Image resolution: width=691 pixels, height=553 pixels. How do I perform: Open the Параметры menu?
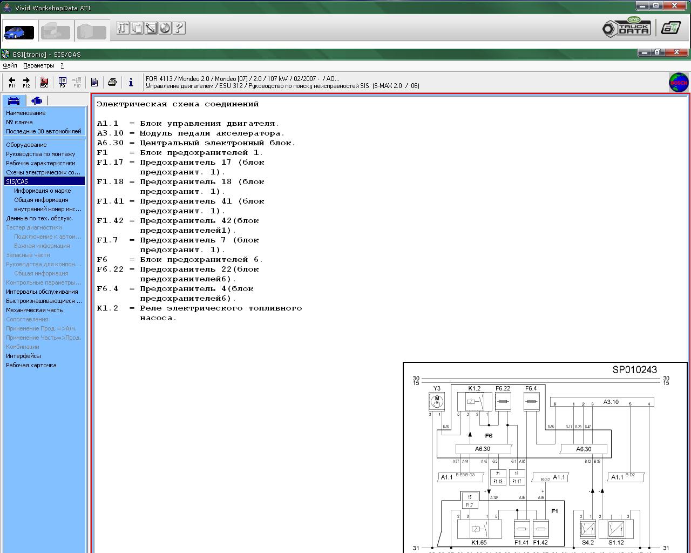click(39, 65)
